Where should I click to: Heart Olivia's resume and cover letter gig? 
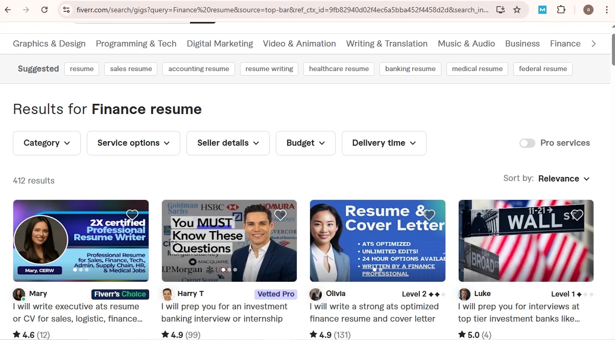(429, 215)
